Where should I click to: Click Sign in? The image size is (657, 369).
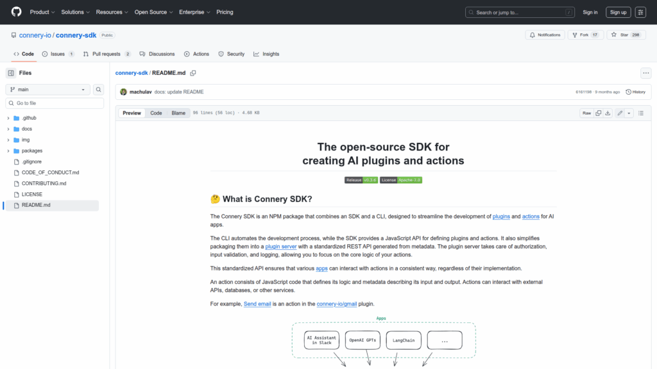[590, 12]
